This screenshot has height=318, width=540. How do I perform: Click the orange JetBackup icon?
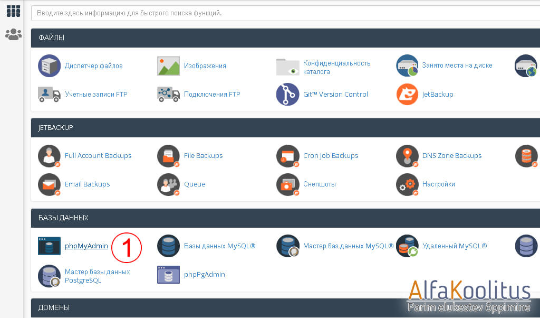(407, 94)
